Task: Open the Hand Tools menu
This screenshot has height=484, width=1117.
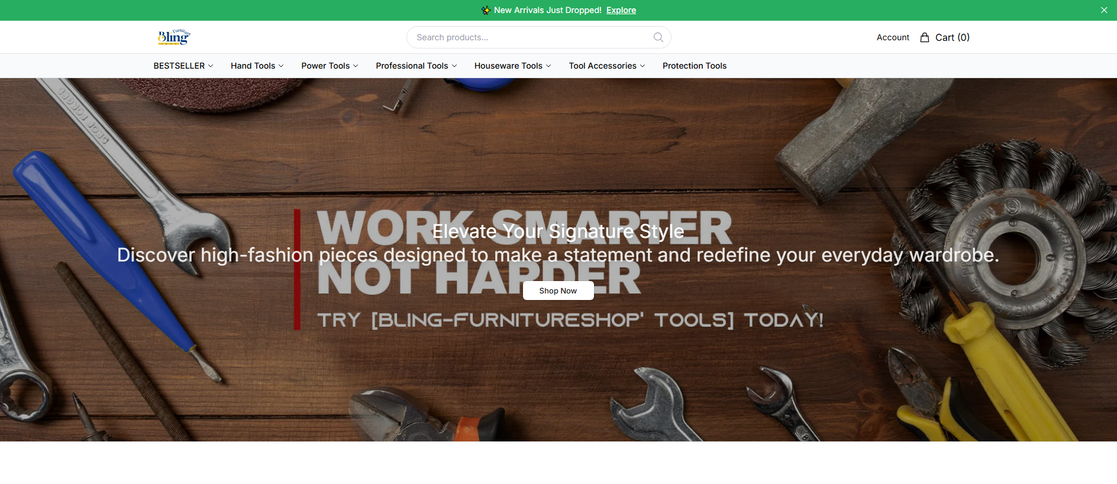Action: click(x=257, y=66)
